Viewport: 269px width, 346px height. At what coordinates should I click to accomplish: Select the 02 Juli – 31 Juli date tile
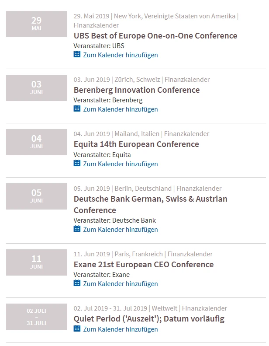coord(37,317)
